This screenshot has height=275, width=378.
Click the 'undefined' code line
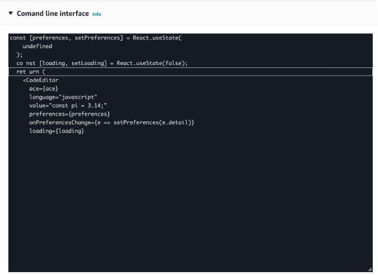pyautogui.click(x=37, y=46)
